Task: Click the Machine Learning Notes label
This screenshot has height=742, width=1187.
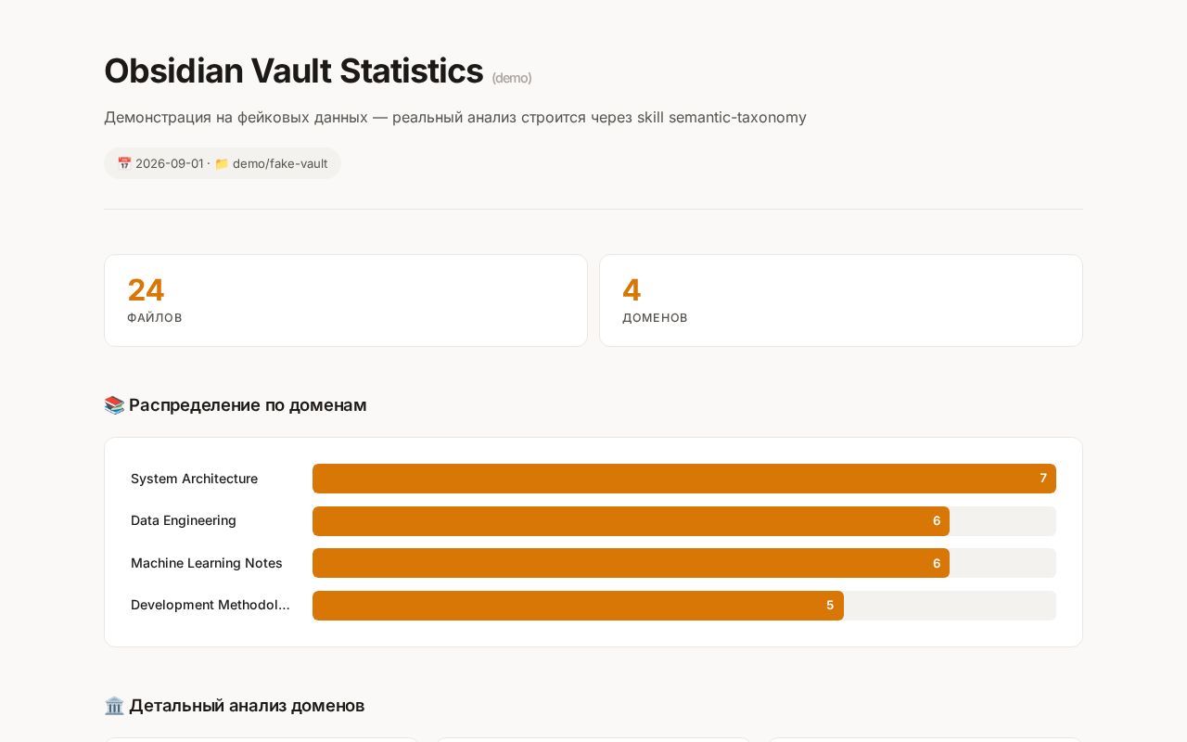Action: click(x=207, y=563)
